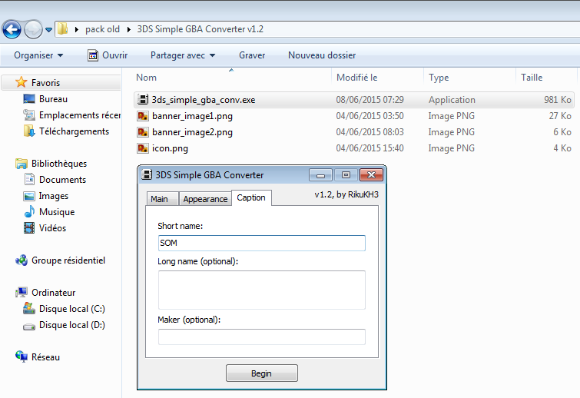Screen dimensions: 580x398
Task: Expand the arrow after 'pack old'
Action: coord(129,29)
